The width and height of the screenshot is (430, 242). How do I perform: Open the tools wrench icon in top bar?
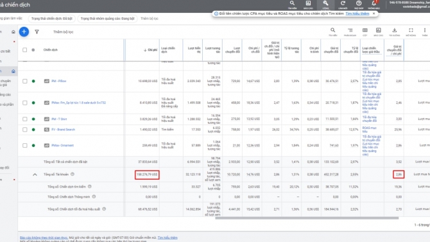click(325, 3)
